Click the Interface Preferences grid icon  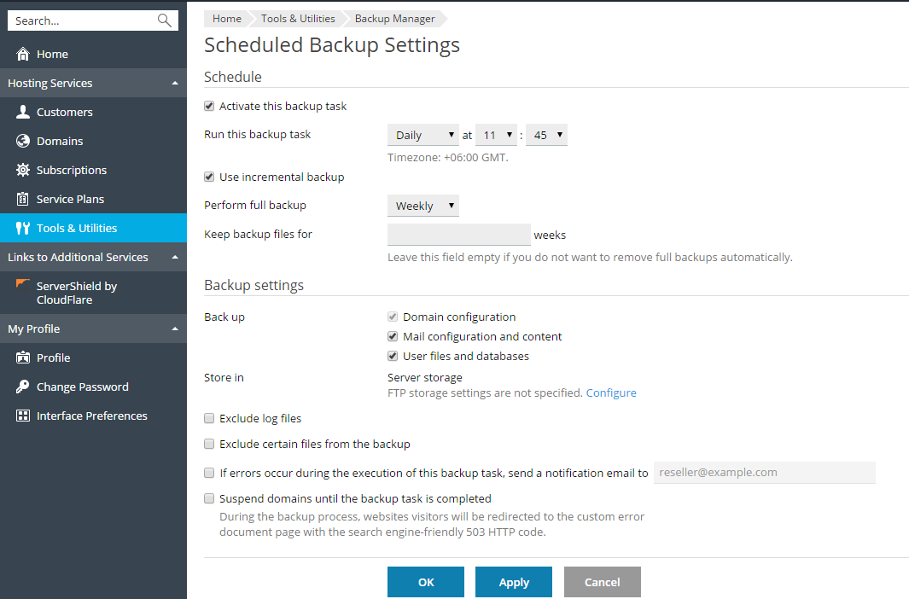[x=23, y=416]
